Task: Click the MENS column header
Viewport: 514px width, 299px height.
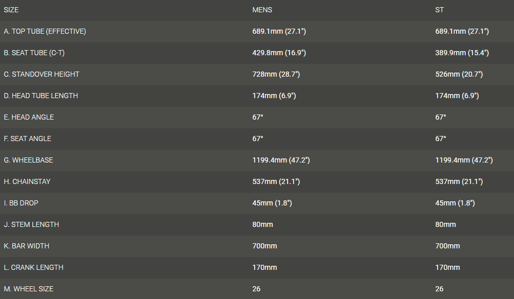Action: pos(262,10)
